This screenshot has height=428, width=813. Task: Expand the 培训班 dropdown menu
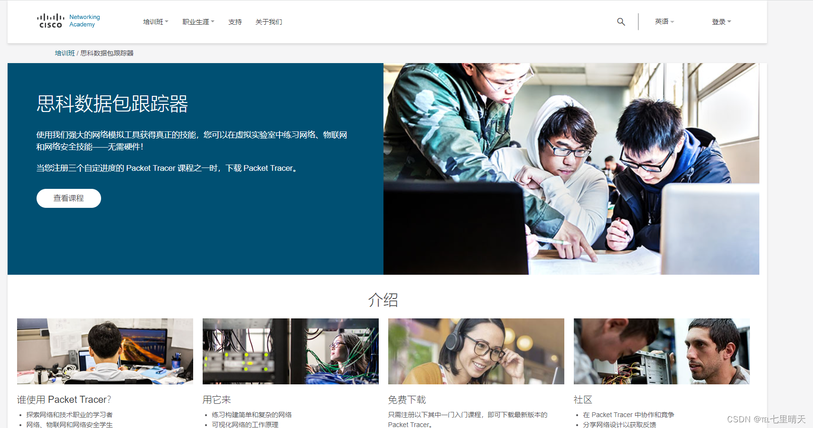pos(156,22)
